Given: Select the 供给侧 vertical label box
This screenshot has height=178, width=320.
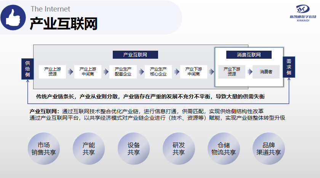Looking at the screenshot, I should [27, 69].
